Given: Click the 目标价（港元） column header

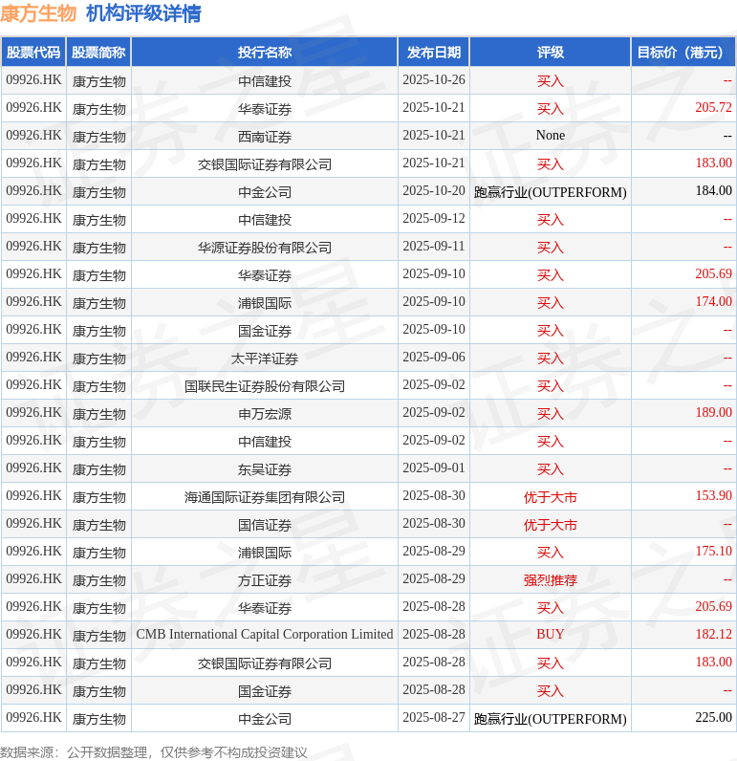Looking at the screenshot, I should tap(683, 52).
